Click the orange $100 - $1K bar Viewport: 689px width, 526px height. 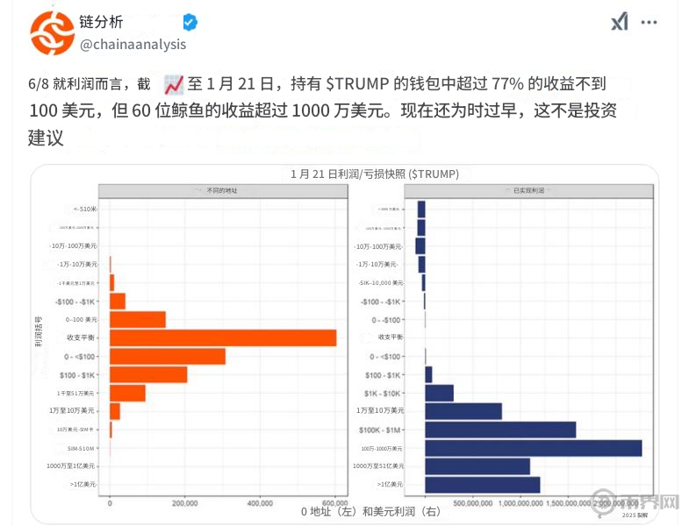[x=148, y=374]
